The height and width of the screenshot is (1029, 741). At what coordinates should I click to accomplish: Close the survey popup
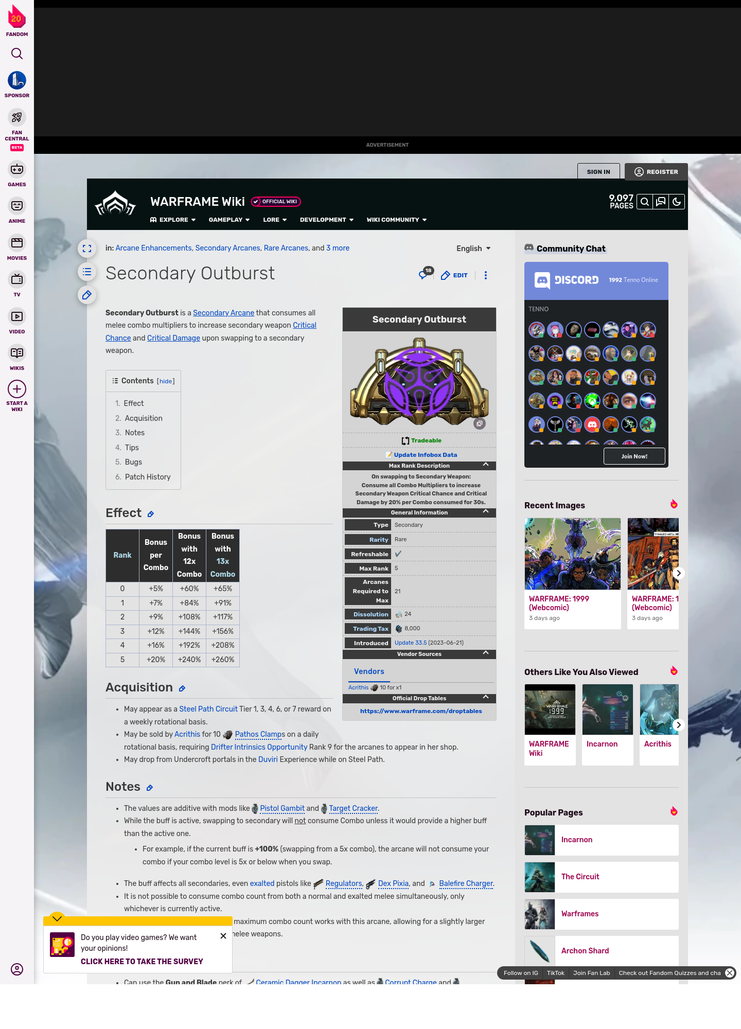point(223,936)
